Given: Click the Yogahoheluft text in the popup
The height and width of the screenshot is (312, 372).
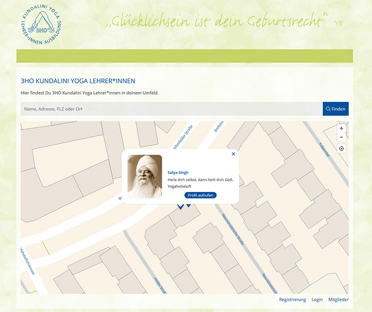Looking at the screenshot, I should point(180,186).
